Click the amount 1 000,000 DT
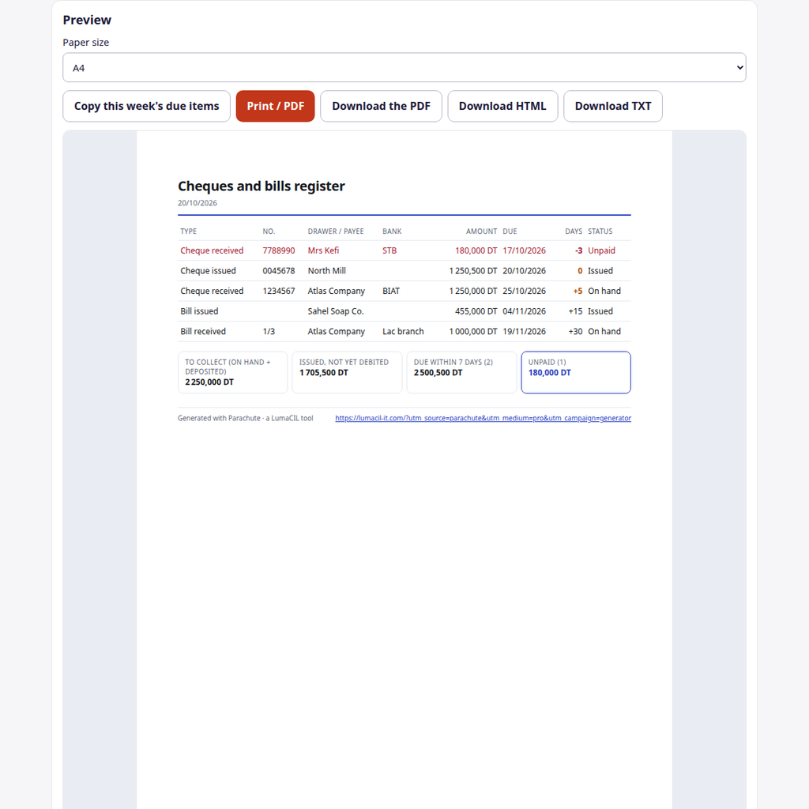Image resolution: width=809 pixels, height=809 pixels. pyautogui.click(x=473, y=331)
